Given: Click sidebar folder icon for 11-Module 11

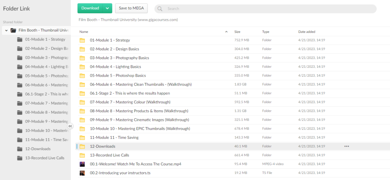Looking at the screenshot, I should (20, 139).
